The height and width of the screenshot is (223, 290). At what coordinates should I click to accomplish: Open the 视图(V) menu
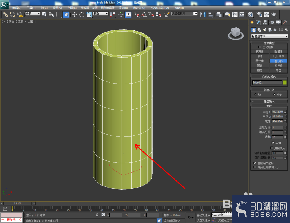(x=57, y=8)
